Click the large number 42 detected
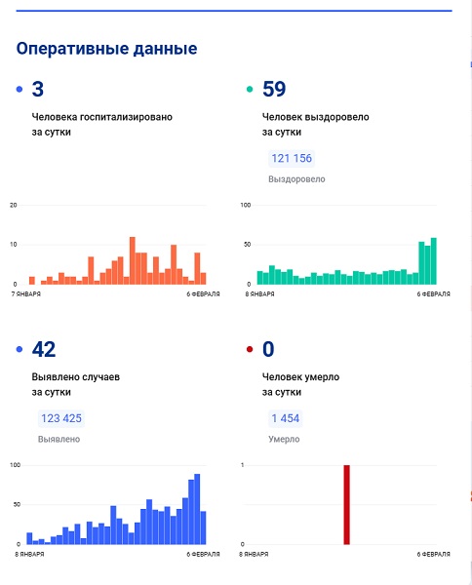 (x=44, y=349)
